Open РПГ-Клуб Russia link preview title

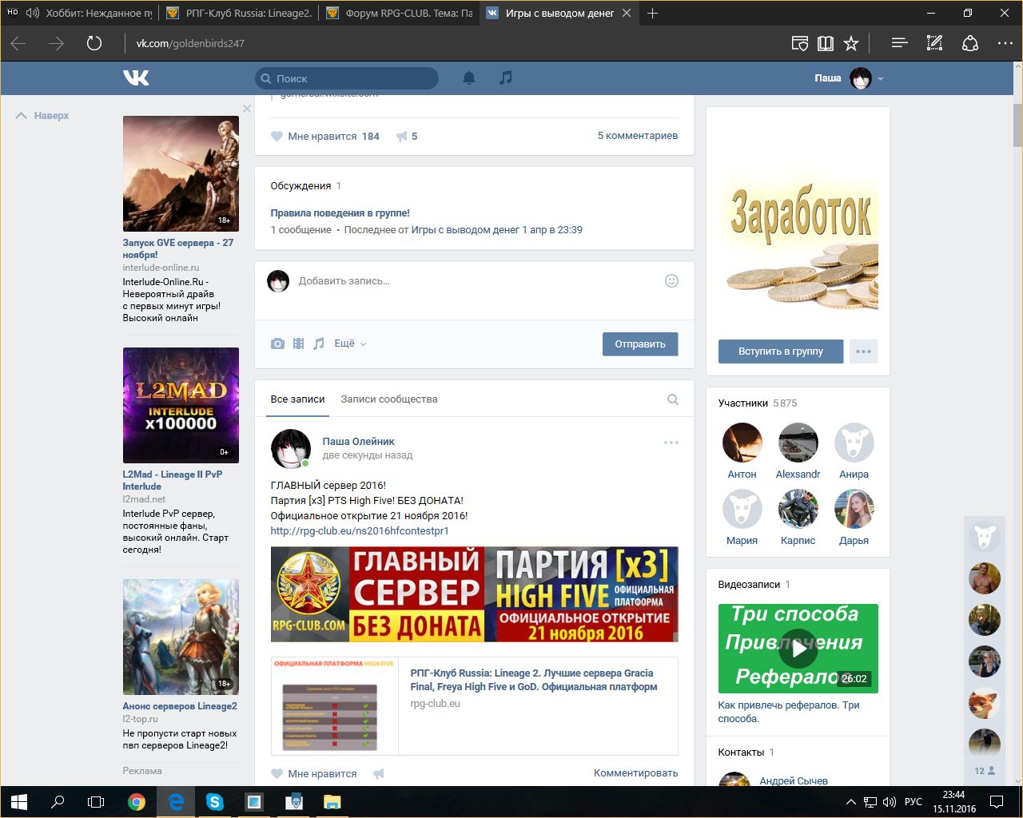click(533, 680)
